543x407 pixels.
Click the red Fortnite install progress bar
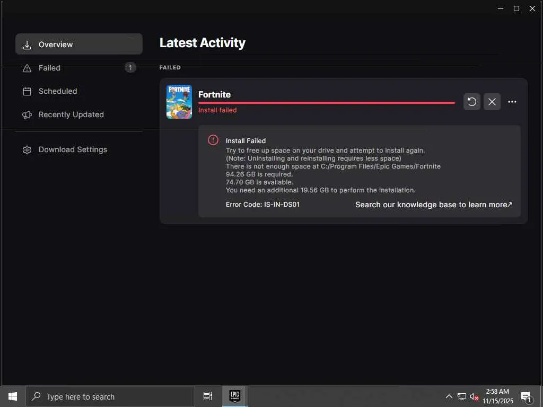(327, 103)
